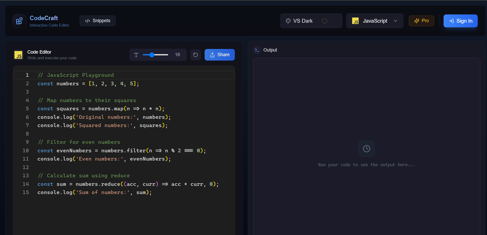Click the 'Interactive Code Editor' subtitle
487x235 pixels.
click(x=49, y=25)
